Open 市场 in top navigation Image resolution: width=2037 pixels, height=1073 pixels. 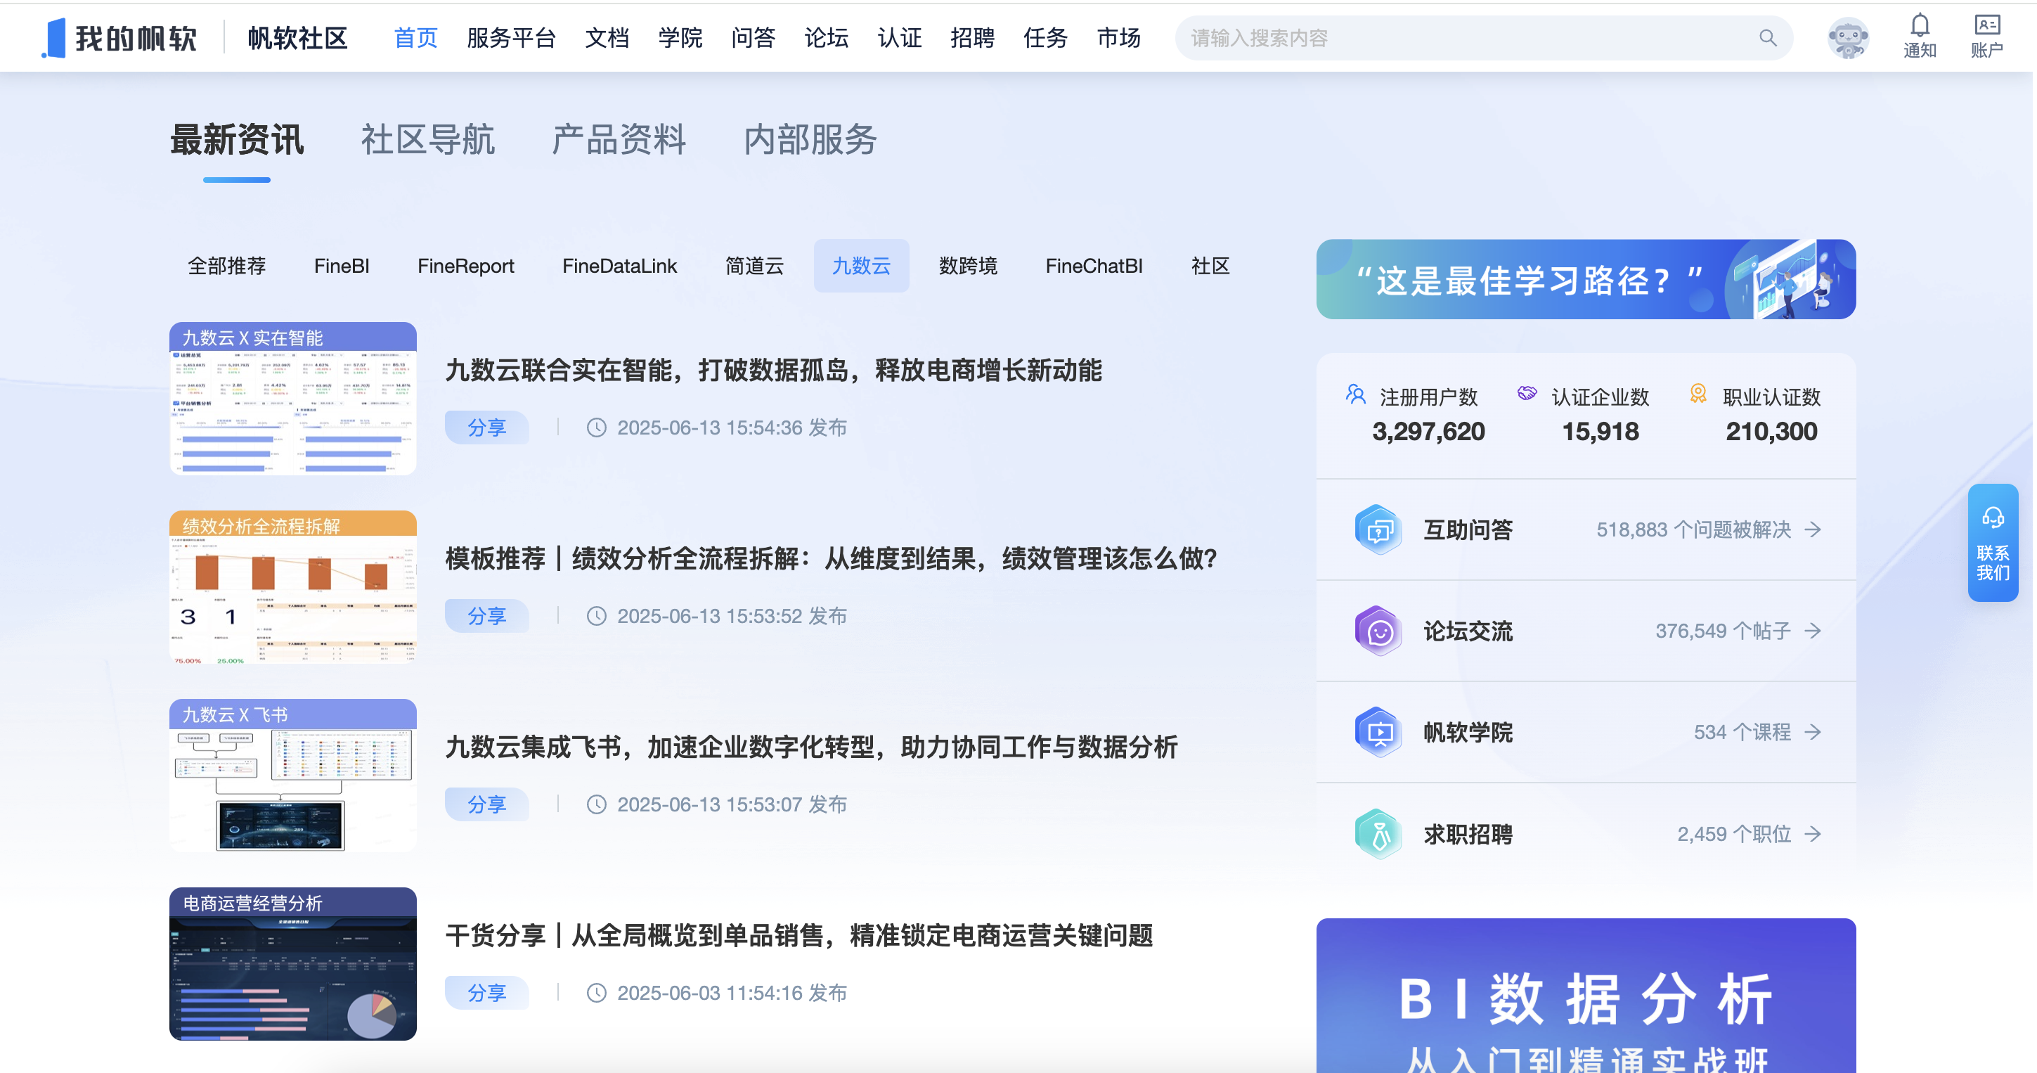point(1118,38)
